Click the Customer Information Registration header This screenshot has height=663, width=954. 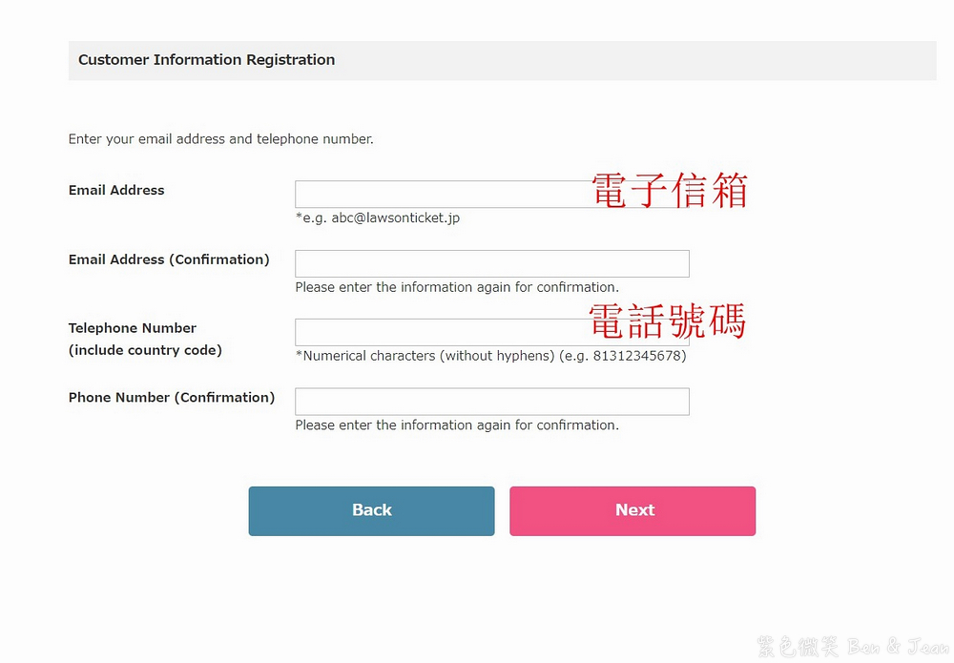(x=206, y=60)
